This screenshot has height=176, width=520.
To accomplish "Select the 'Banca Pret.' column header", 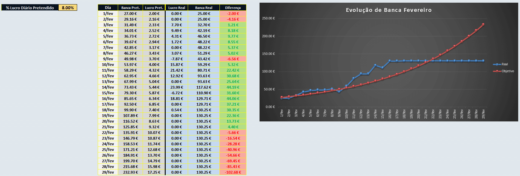I will click(130, 7).
